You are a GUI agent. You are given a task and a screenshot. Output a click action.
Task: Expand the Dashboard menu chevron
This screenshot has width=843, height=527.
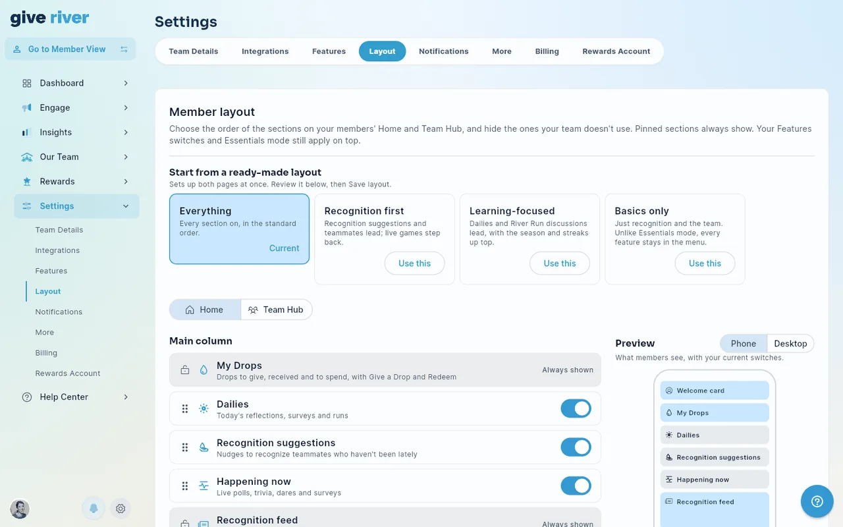point(126,83)
